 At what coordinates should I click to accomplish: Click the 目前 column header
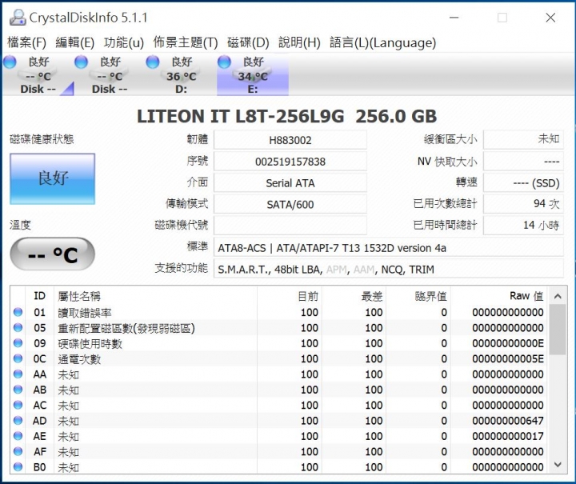(x=290, y=296)
